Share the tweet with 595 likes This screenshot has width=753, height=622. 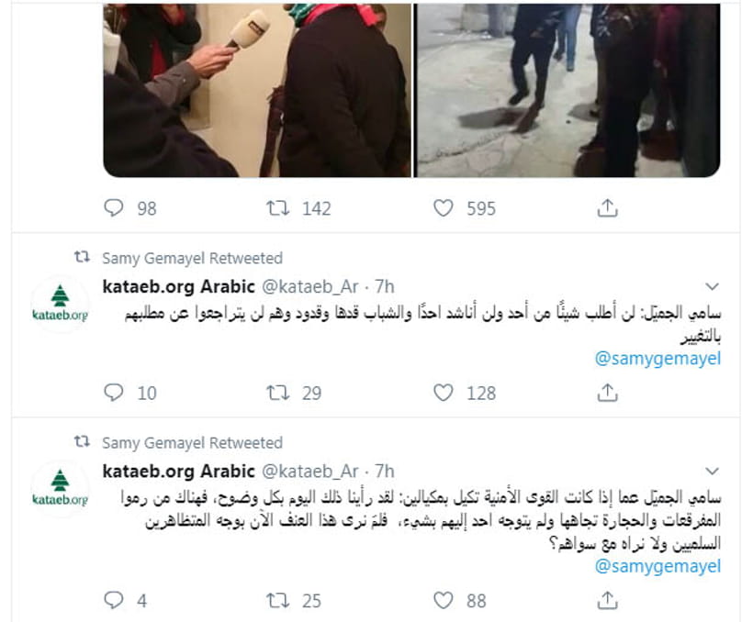click(607, 208)
